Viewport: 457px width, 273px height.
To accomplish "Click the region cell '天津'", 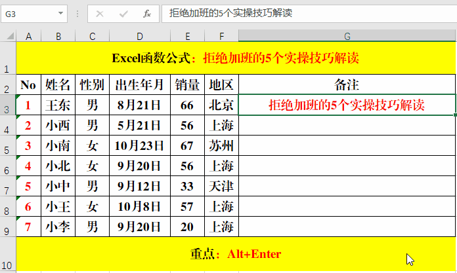I will (x=221, y=186).
